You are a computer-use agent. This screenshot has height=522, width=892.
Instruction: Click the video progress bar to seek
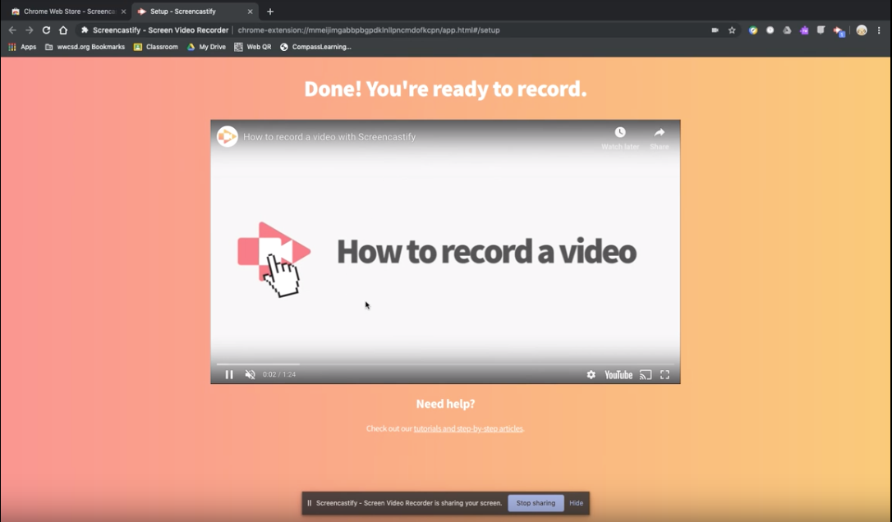pos(445,363)
